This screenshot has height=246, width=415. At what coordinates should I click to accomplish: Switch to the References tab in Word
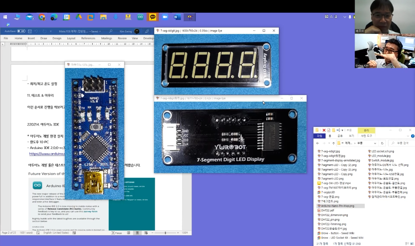88,38
